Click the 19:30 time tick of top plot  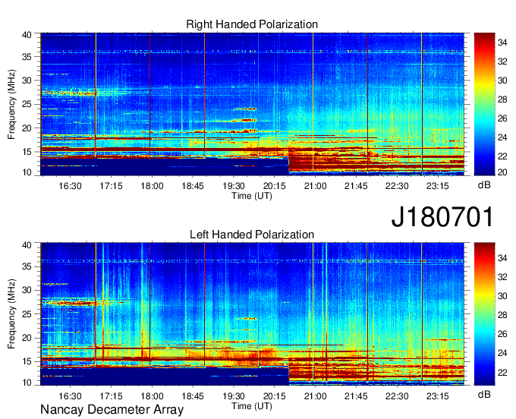click(x=234, y=186)
